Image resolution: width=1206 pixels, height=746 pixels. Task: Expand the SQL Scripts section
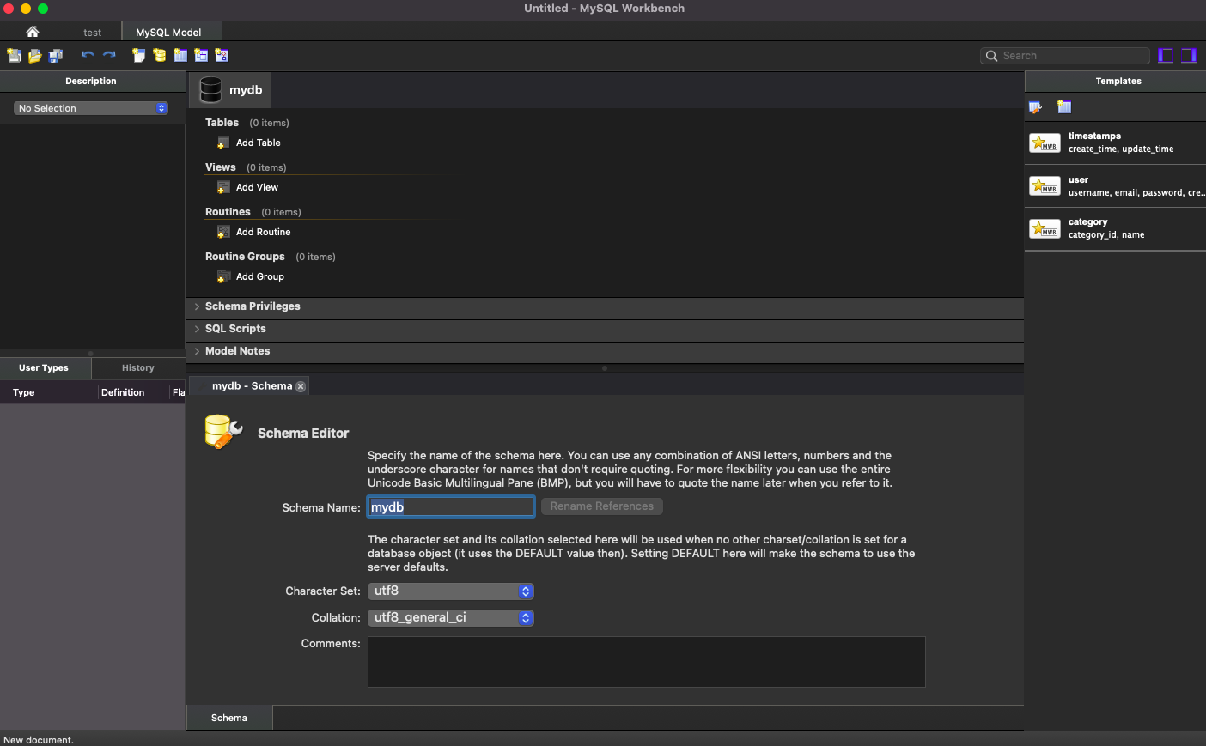[197, 329]
